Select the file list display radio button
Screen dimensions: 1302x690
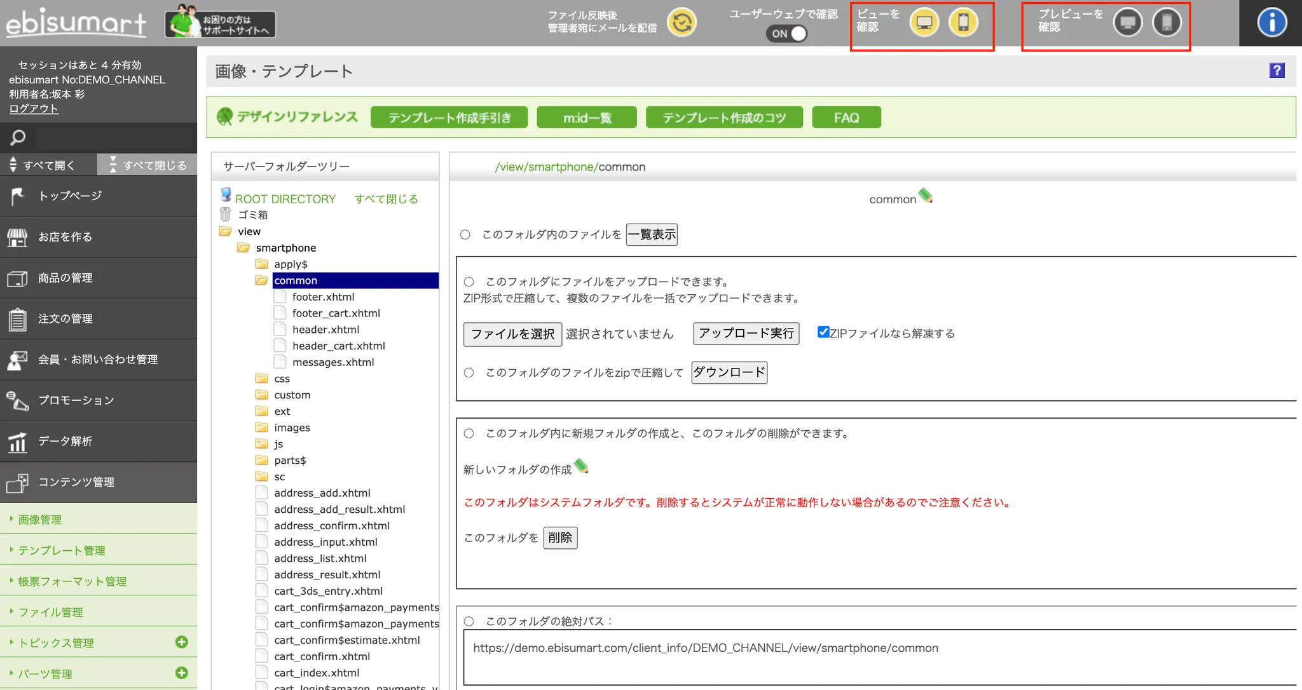pyautogui.click(x=465, y=234)
